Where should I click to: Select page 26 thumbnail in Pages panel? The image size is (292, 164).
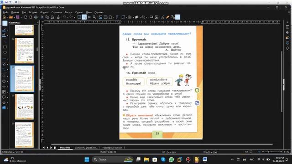pyautogui.click(x=24, y=51)
